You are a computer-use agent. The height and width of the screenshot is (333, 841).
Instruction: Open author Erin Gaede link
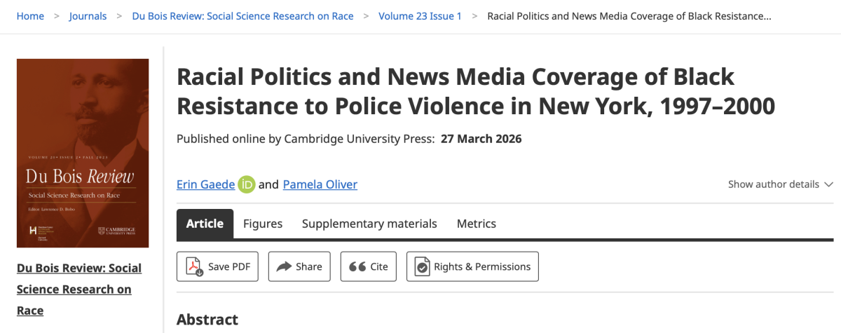(x=205, y=184)
